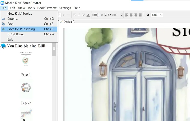Viewport: 190px width, 121px height.
Task: Click the Page-1 label
Action: pos(26,75)
